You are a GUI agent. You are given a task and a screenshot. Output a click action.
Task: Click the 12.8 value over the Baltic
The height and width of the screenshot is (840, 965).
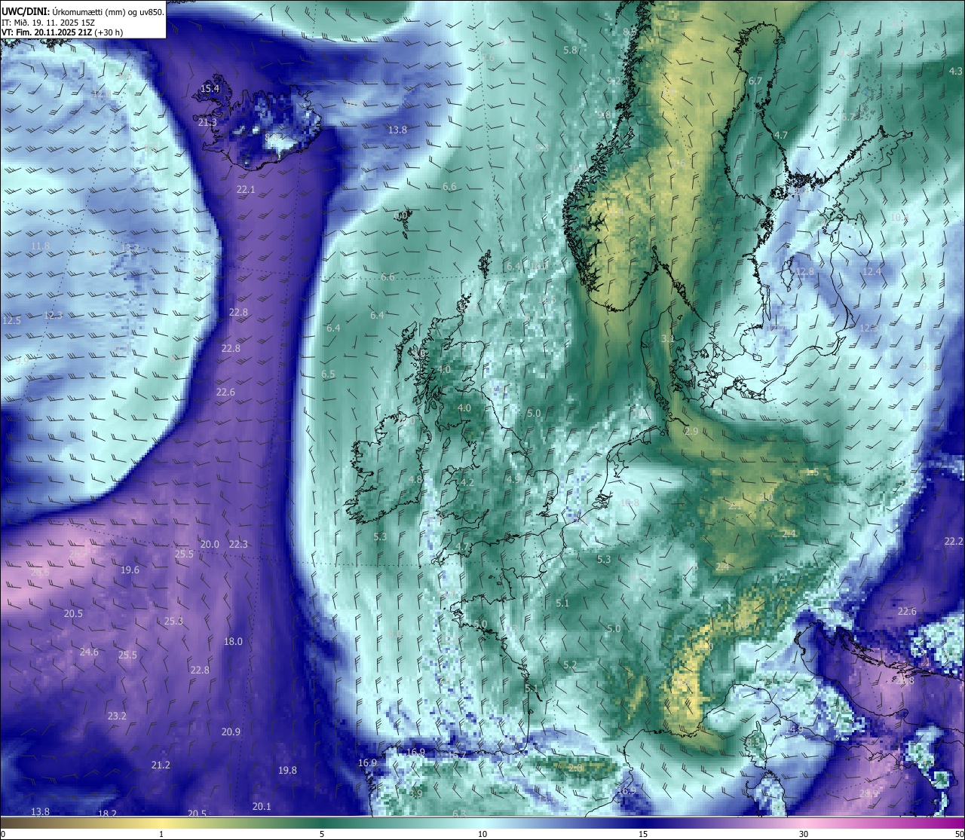pyautogui.click(x=805, y=272)
